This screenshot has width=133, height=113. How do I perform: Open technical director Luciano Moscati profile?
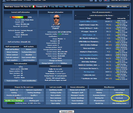click(27, 30)
